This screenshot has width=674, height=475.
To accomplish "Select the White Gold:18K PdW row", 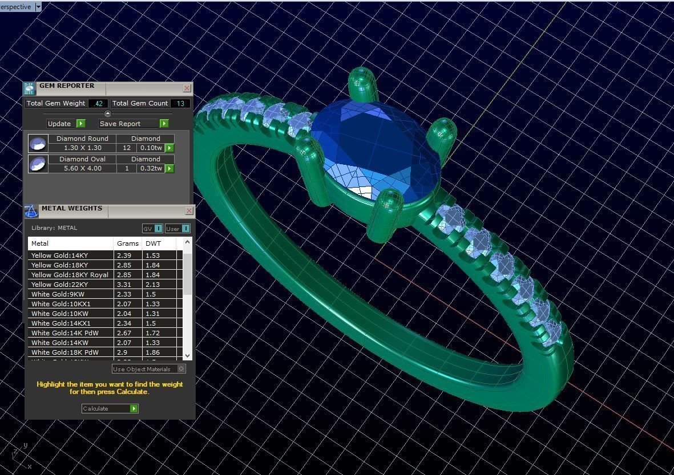I will (x=106, y=352).
